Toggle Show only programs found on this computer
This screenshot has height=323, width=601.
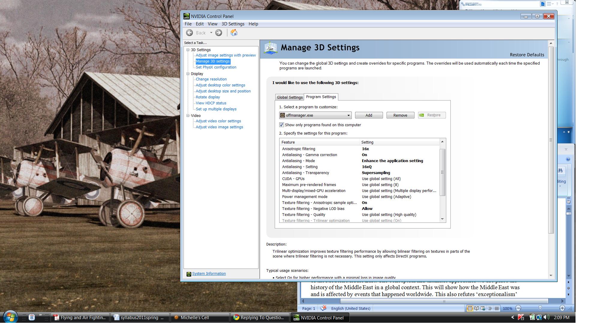(x=281, y=125)
